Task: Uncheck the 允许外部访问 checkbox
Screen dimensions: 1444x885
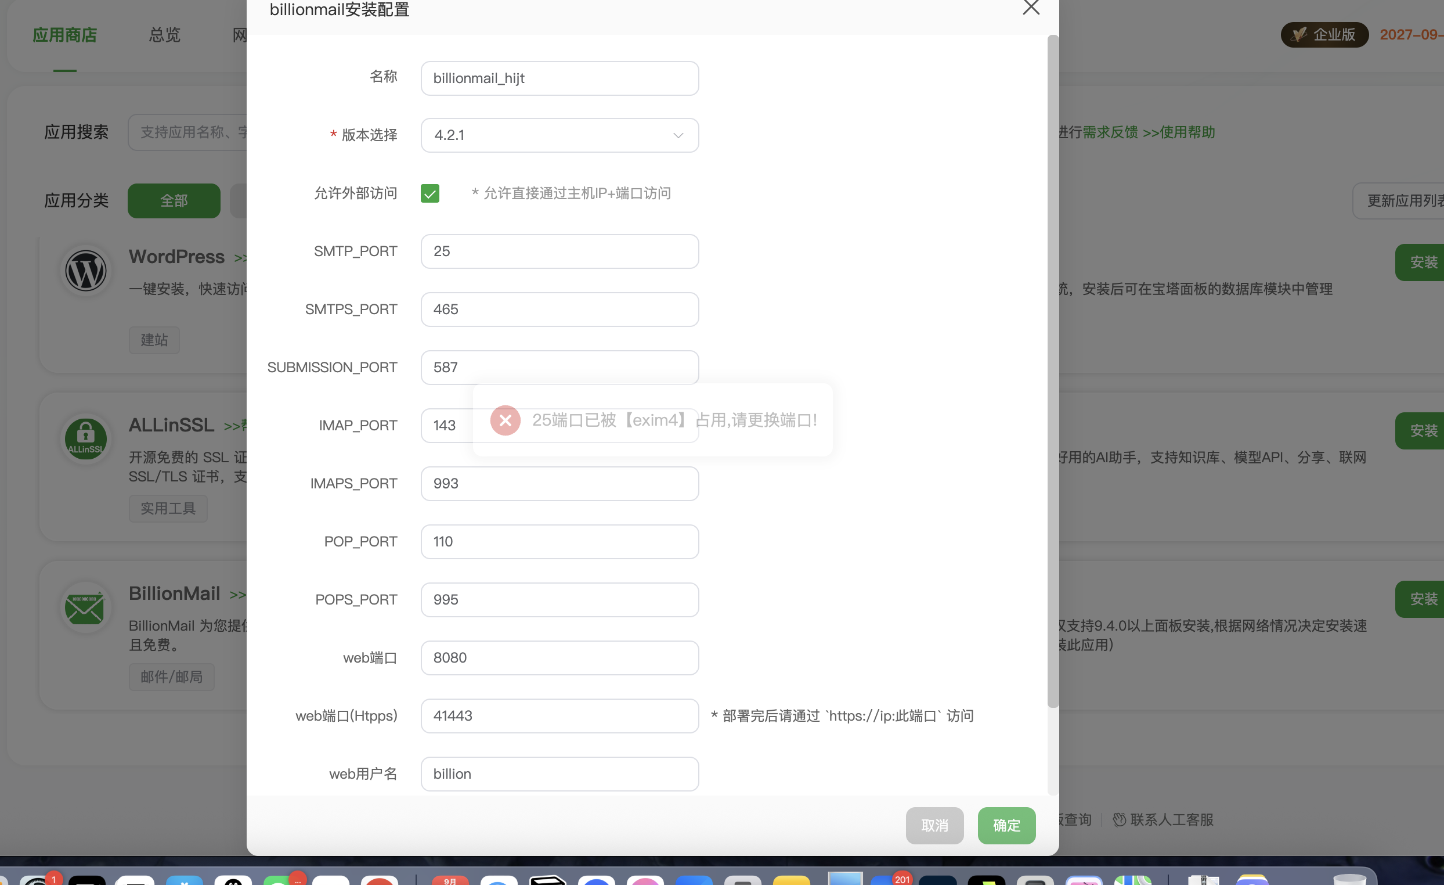Action: (x=429, y=193)
